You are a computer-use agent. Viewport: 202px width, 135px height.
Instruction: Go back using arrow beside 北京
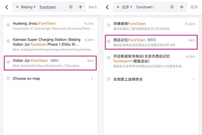[x=107, y=7]
